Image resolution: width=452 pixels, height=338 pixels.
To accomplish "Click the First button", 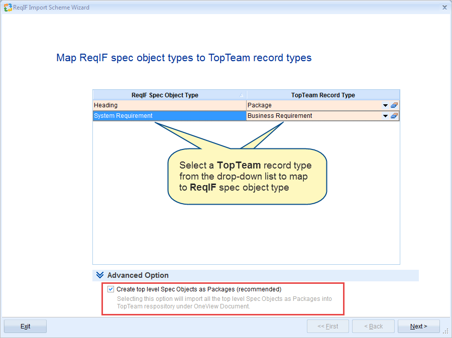I will 328,326.
